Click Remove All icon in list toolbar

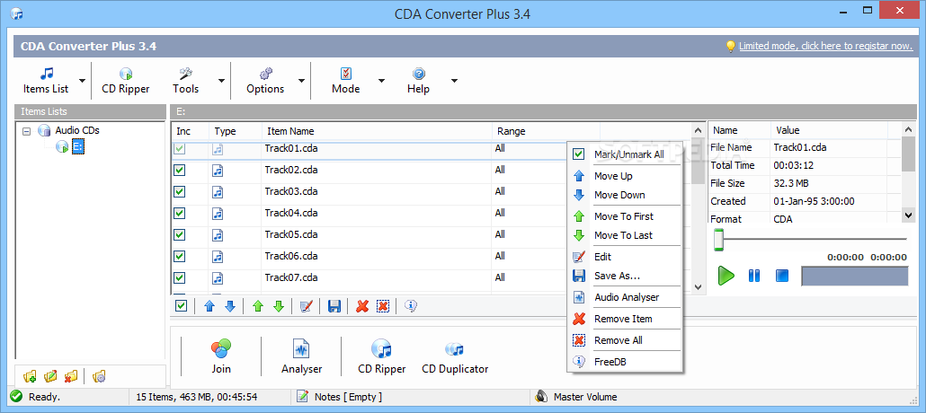coord(383,305)
